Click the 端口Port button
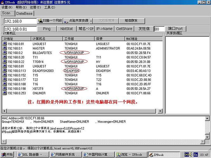Screen dimensions: 211x158 click(175, 29)
